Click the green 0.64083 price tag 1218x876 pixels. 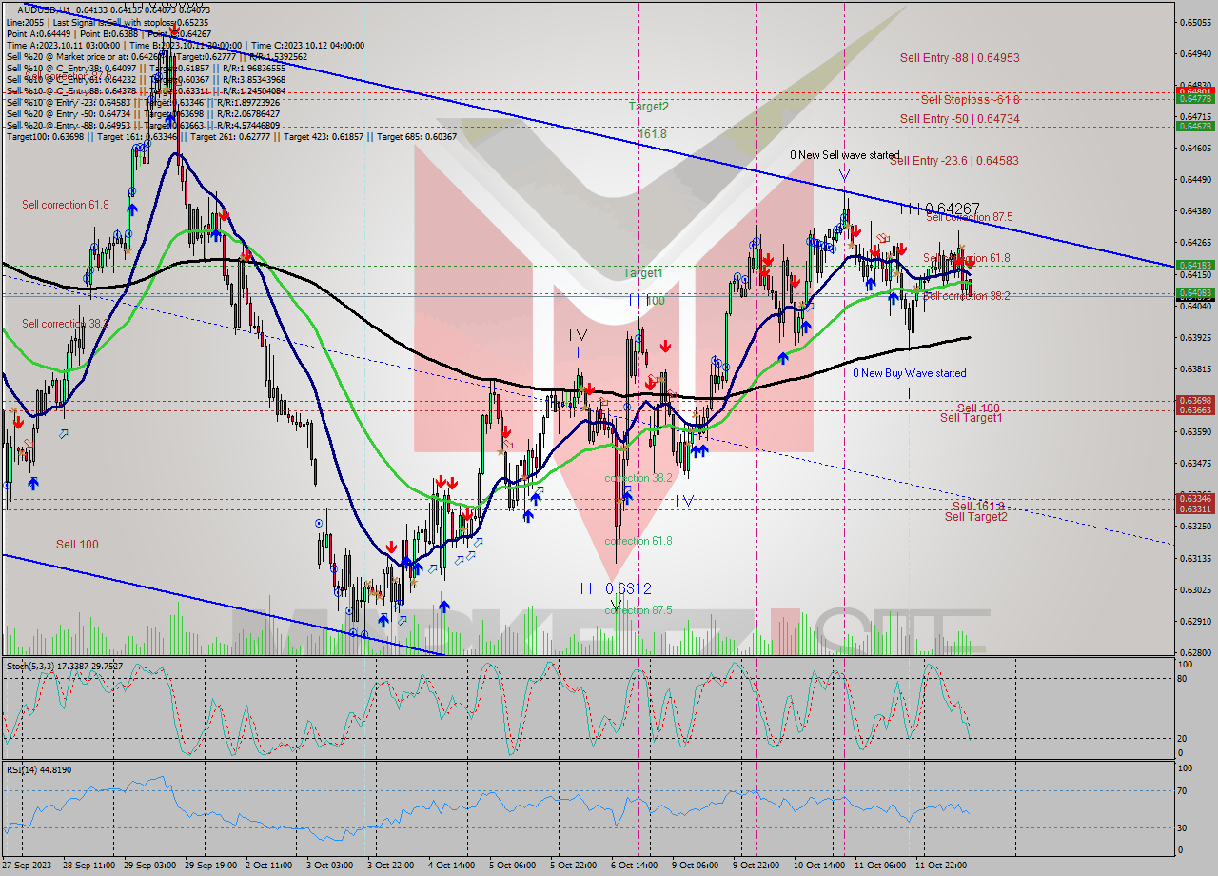click(x=1195, y=293)
